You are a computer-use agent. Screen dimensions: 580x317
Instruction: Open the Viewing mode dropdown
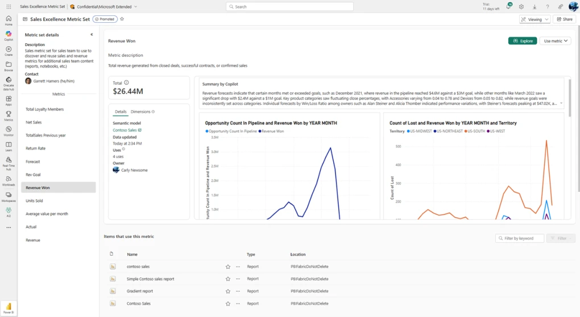535,19
